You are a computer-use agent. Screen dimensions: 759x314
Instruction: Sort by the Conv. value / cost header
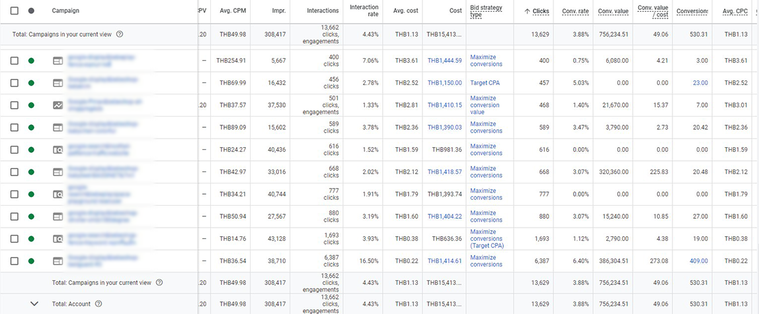653,11
